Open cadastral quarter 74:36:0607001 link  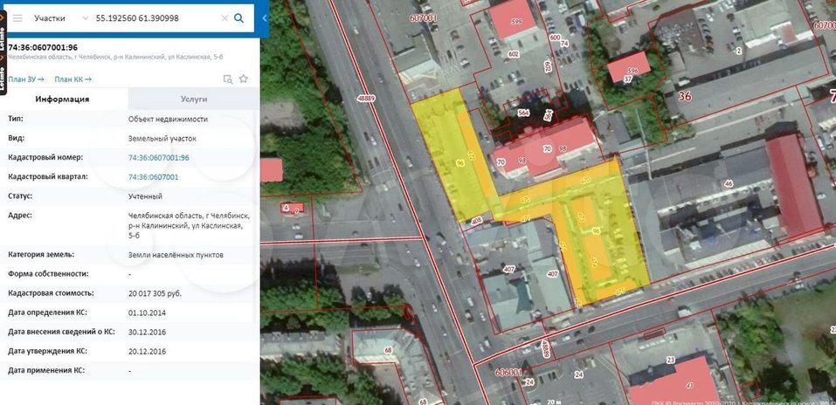(153, 177)
